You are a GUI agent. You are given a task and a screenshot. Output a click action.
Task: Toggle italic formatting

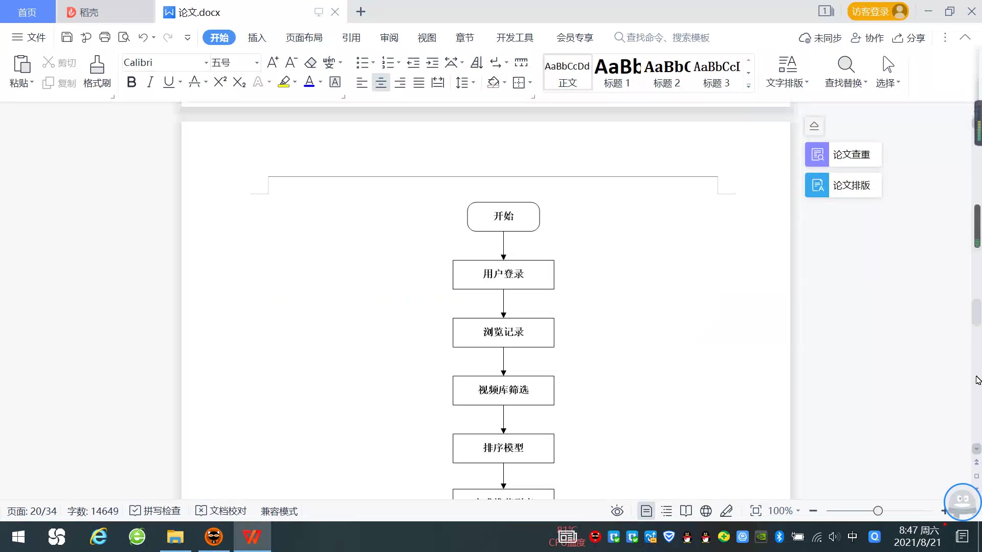pos(150,82)
